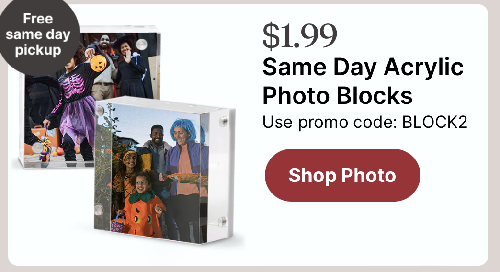Click the orange jack-o-lantern bucket
Viewport: 500px width, 272px height.
[x=98, y=63]
